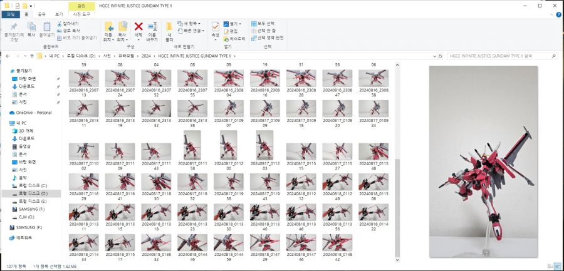Click 바로 가기 붙여넣기 (paste shortcut)
The image size is (564, 271).
(77, 38)
